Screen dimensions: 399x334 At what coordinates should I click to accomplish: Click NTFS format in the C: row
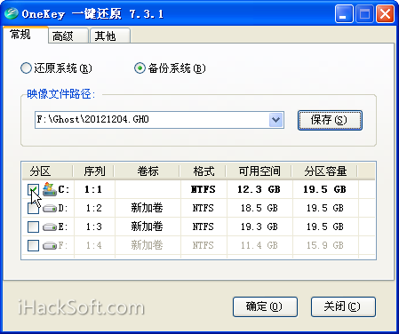(x=203, y=189)
